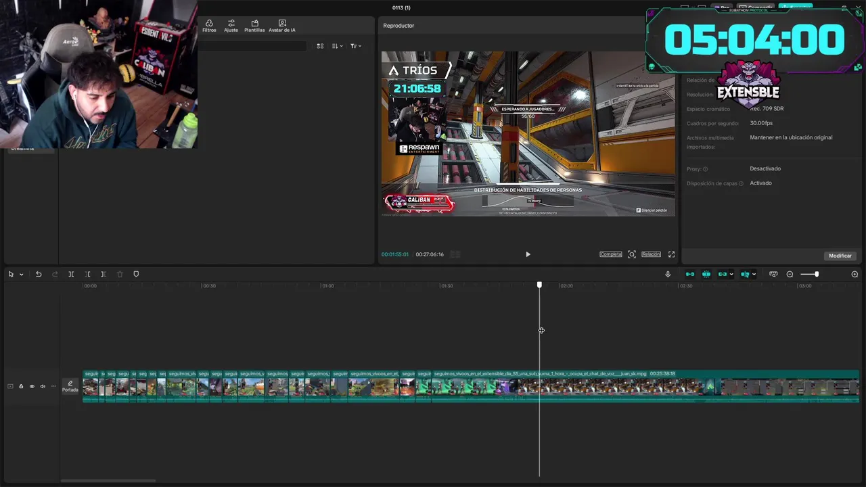Hide the main video track
Image resolution: width=866 pixels, height=487 pixels.
click(x=32, y=386)
